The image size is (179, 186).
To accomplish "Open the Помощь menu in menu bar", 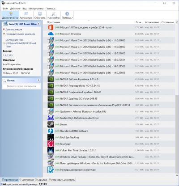I will coord(51,8).
